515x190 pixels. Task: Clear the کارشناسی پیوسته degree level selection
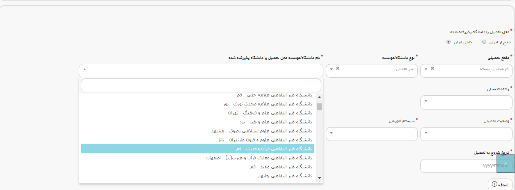432,68
